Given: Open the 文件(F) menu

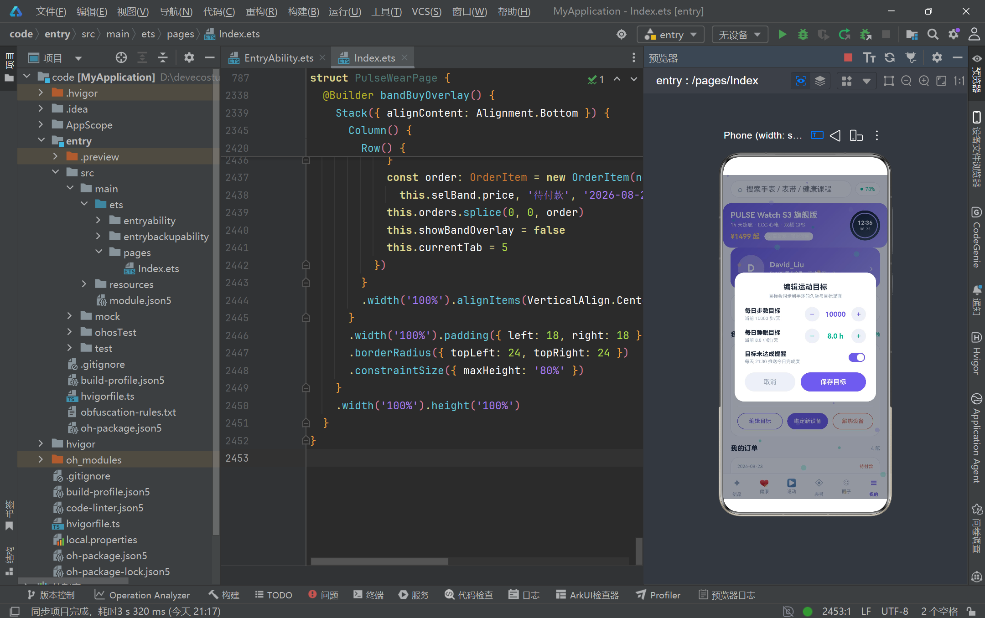Looking at the screenshot, I should [51, 11].
